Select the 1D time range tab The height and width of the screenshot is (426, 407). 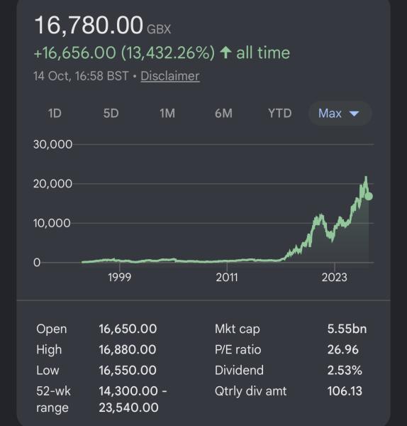click(55, 114)
